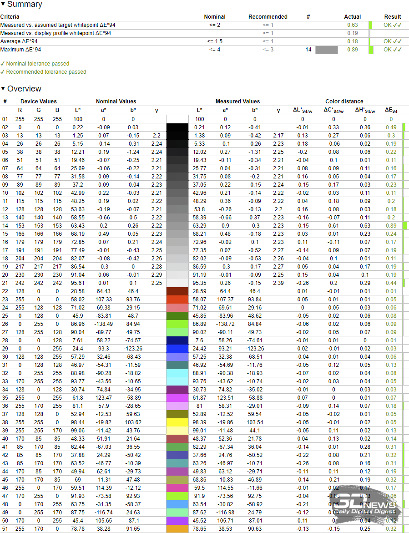Click the 'Nominal tolerance passed' message
The width and height of the screenshot is (409, 533).
37,64
